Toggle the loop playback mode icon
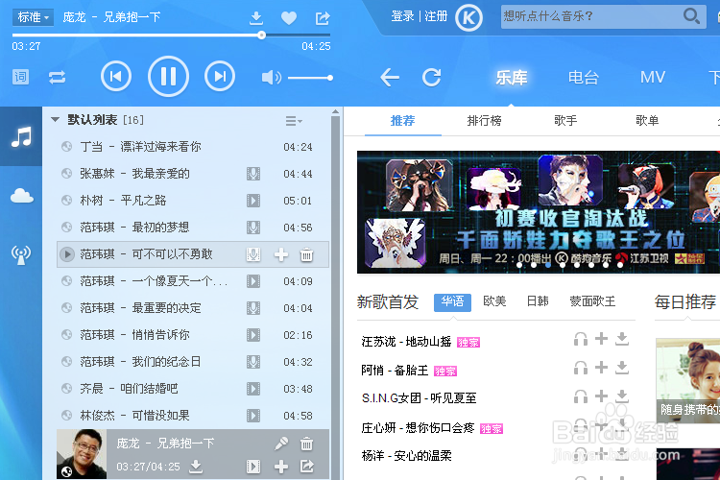The width and height of the screenshot is (720, 480). [x=58, y=77]
